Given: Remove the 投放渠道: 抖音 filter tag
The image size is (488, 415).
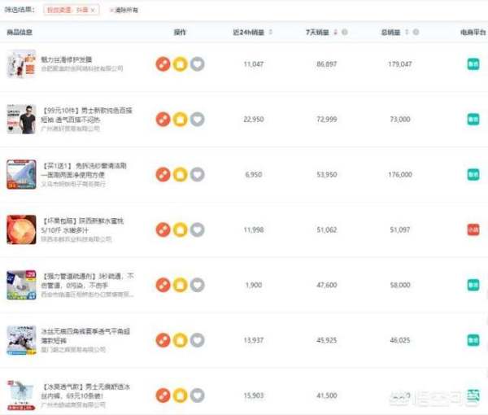Looking at the screenshot, I should pos(93,10).
